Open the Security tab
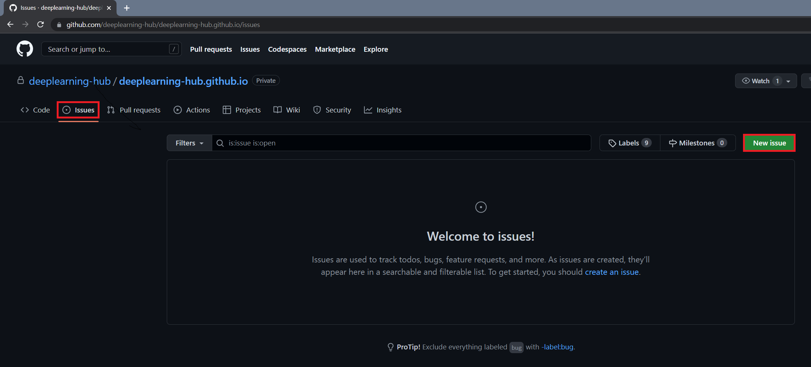 [332, 110]
